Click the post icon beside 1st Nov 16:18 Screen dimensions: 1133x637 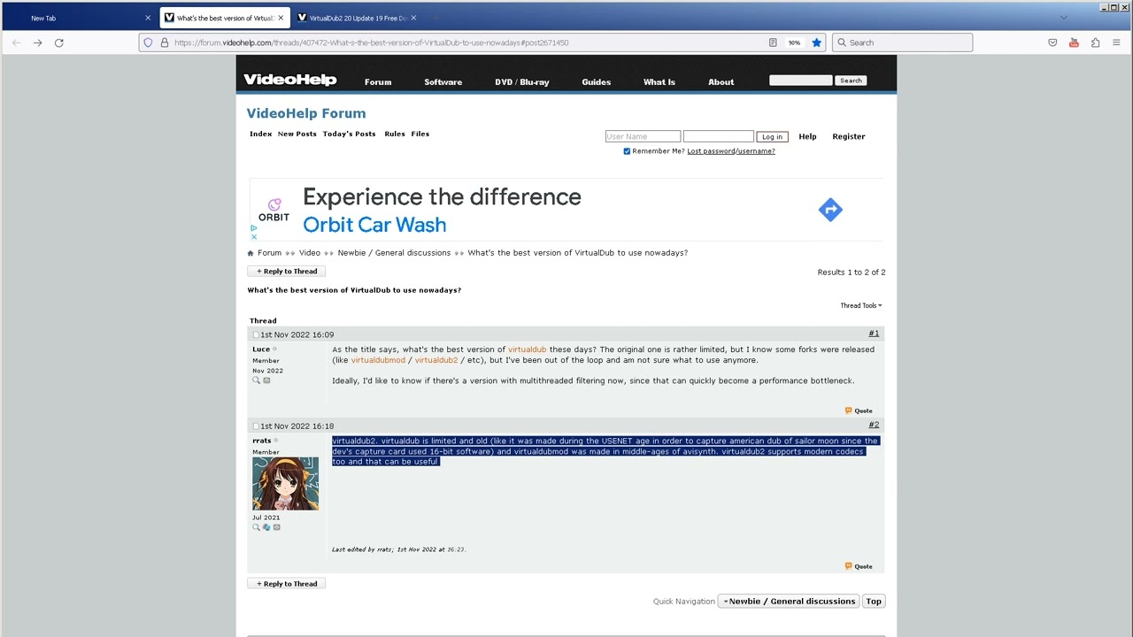(256, 426)
